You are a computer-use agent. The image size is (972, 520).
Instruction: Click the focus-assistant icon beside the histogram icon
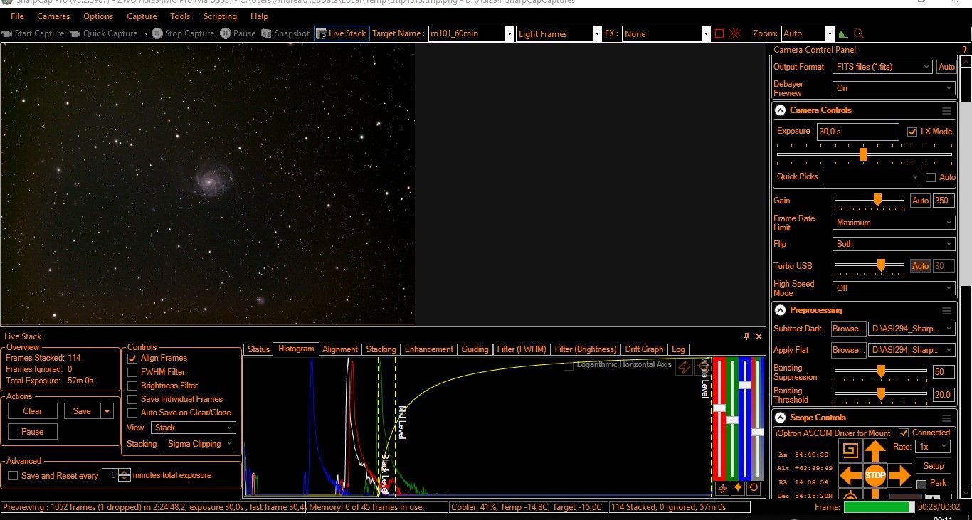coord(858,33)
